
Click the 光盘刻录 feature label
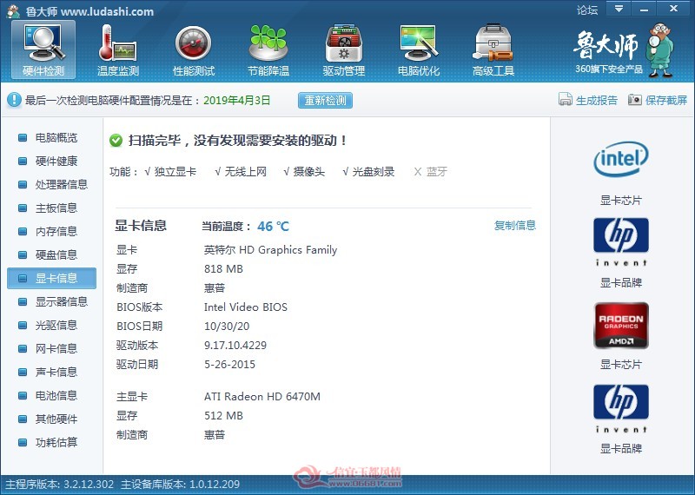374,172
